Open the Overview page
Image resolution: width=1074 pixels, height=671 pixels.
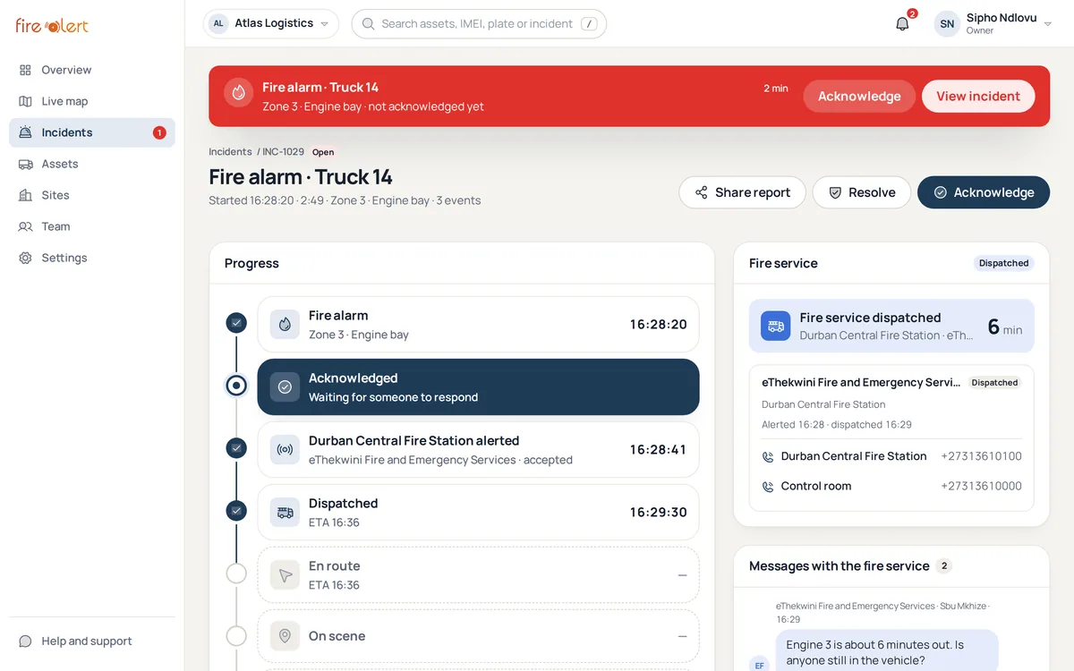pyautogui.click(x=92, y=70)
